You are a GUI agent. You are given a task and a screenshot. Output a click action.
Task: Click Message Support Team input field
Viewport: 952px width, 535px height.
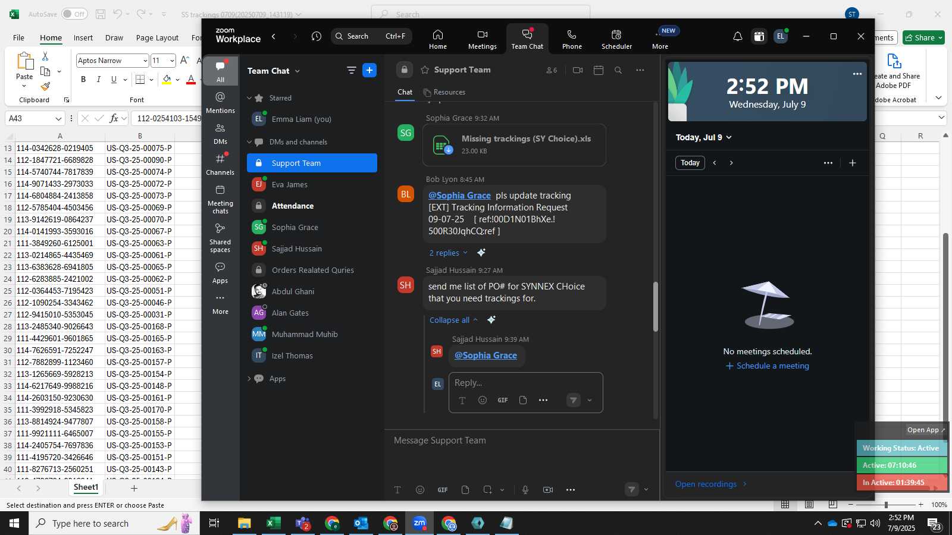tap(522, 440)
